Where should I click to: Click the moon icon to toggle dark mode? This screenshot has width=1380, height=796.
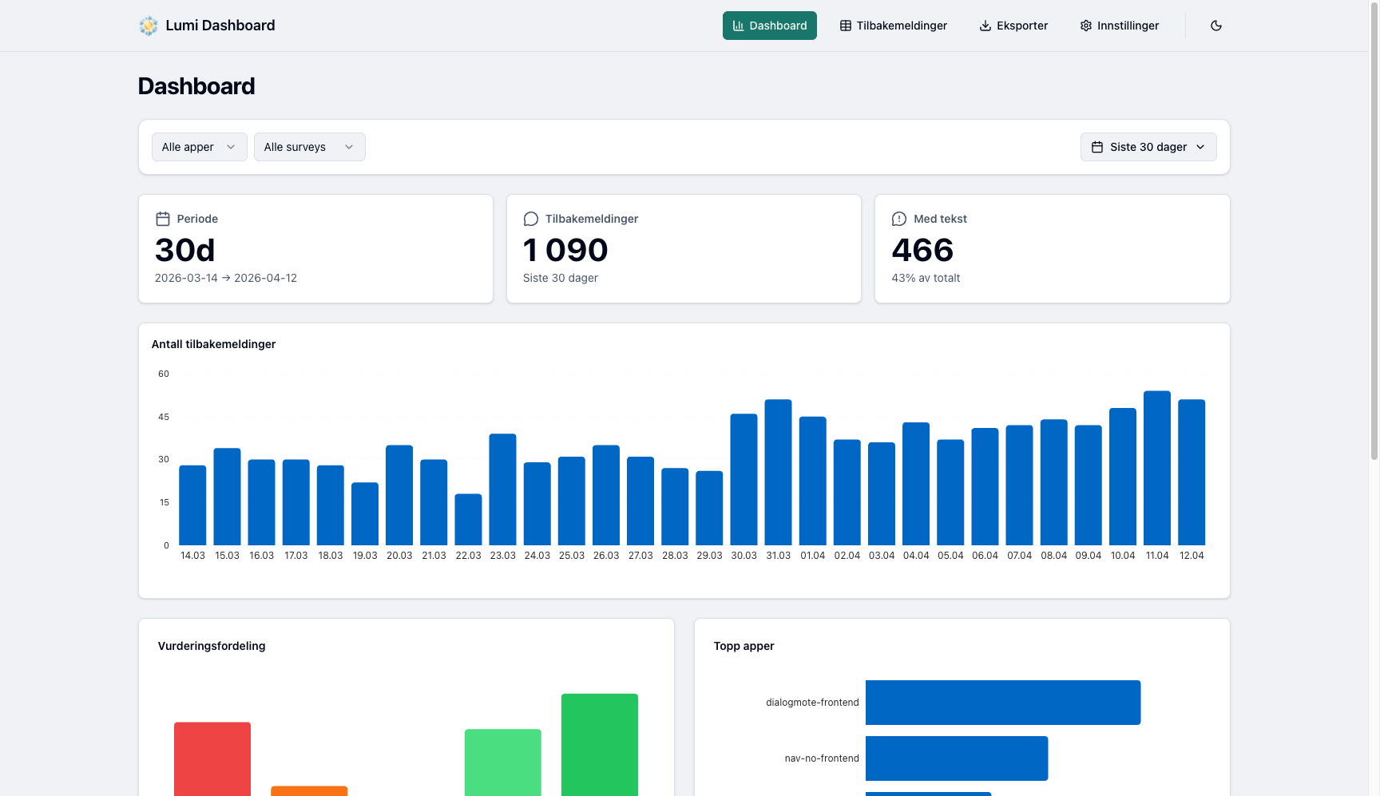coord(1215,26)
